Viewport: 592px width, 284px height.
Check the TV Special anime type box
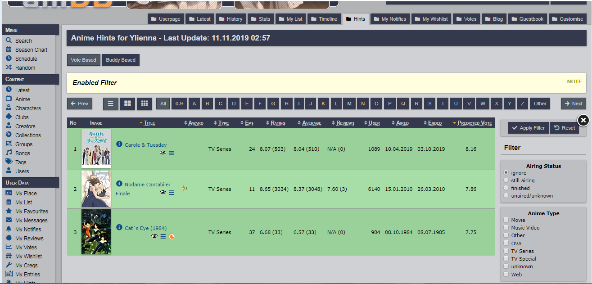tap(506, 259)
